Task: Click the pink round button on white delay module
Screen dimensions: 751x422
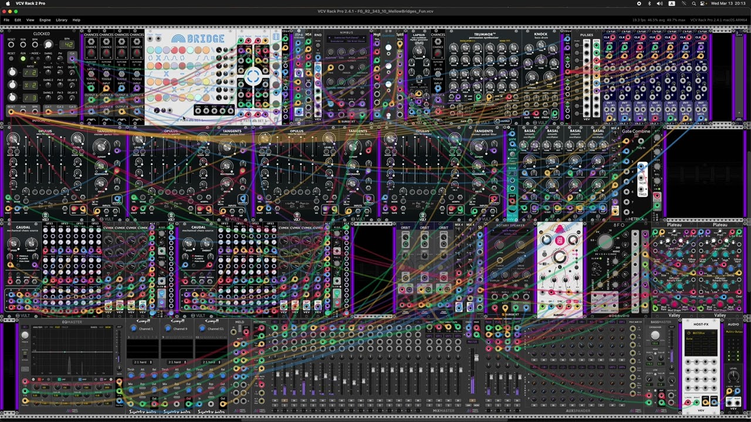Action: pos(560,240)
